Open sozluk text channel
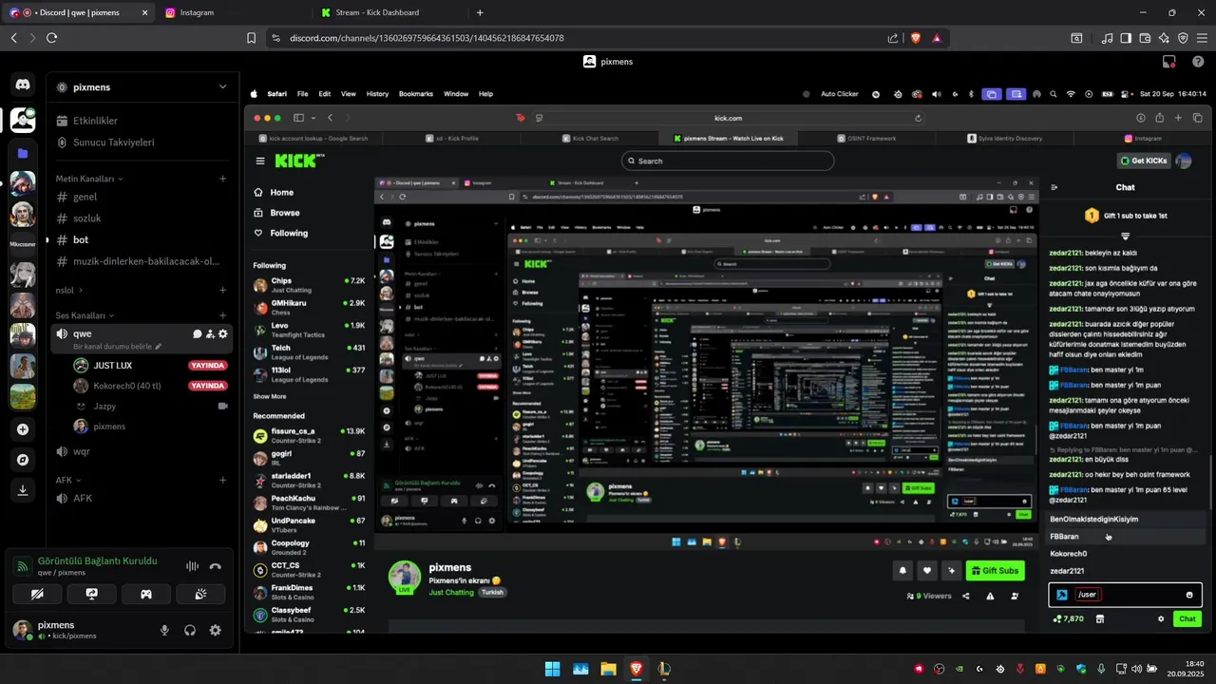Viewport: 1216px width, 684px height. [x=141, y=218]
